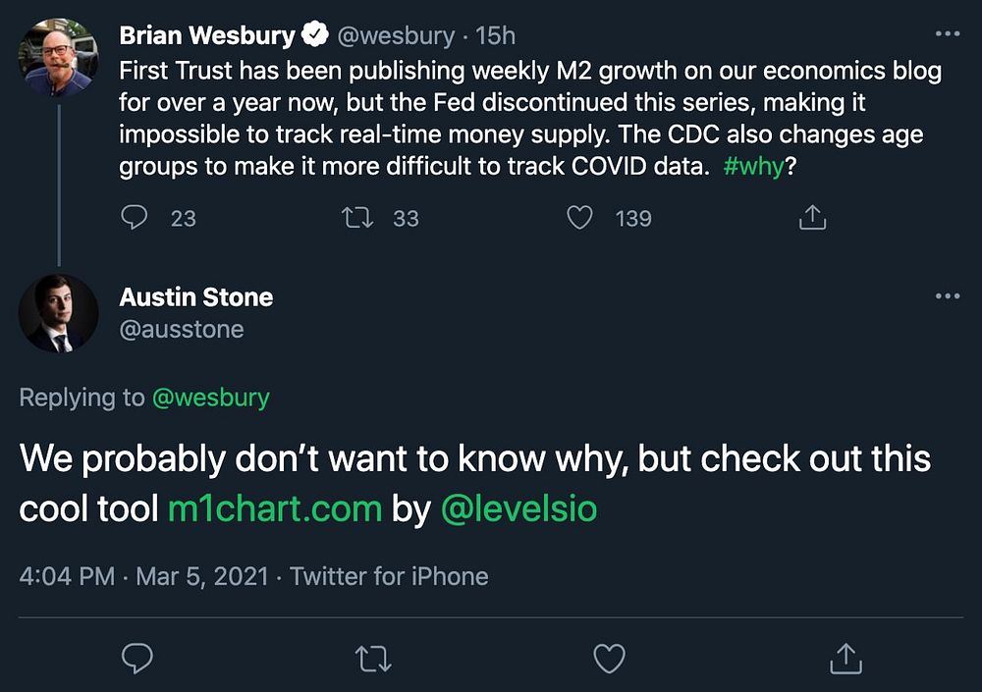
Task: Open more options for Brian Wesbury's tweet
Action: pos(948,34)
